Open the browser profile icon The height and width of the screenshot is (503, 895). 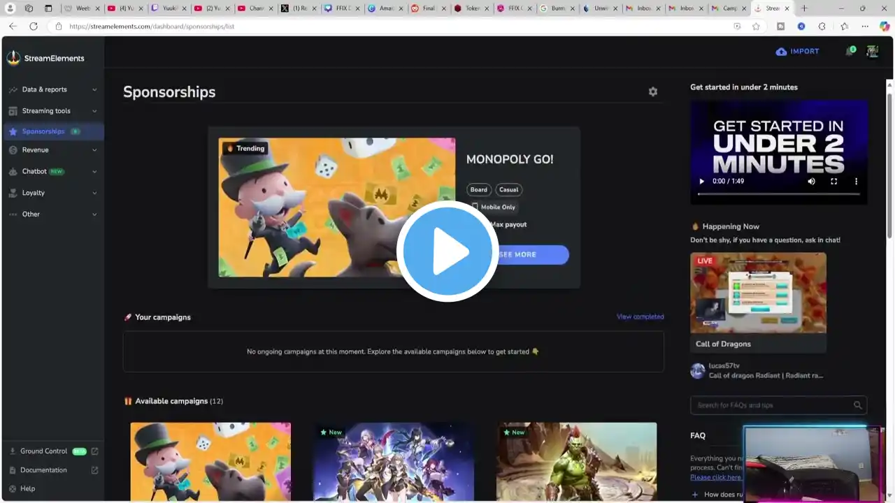[10, 8]
